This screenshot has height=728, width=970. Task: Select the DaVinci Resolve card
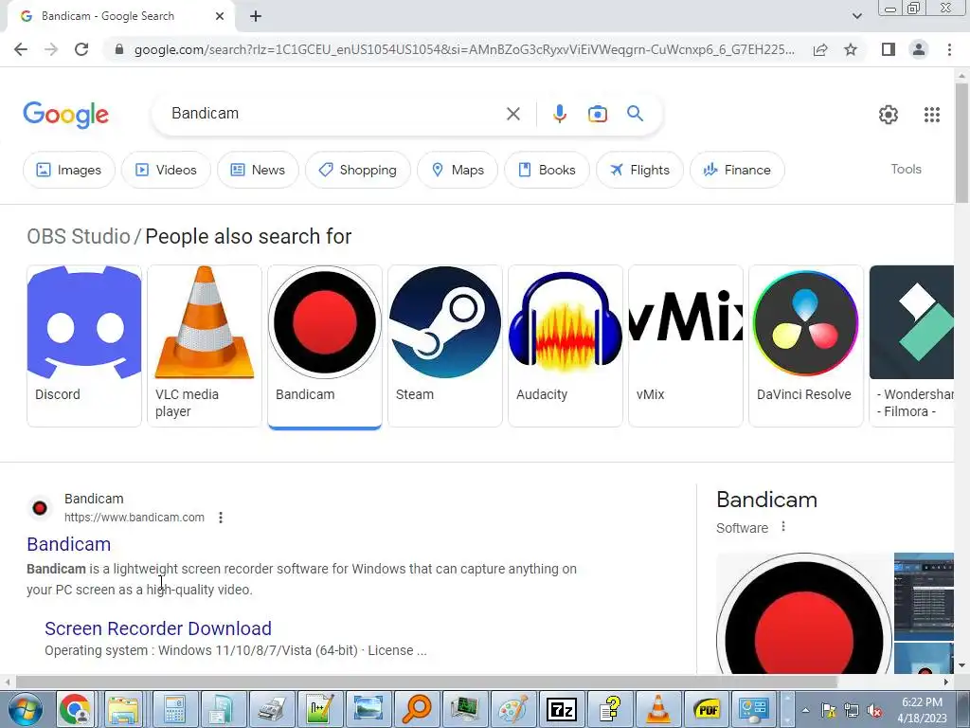click(805, 345)
